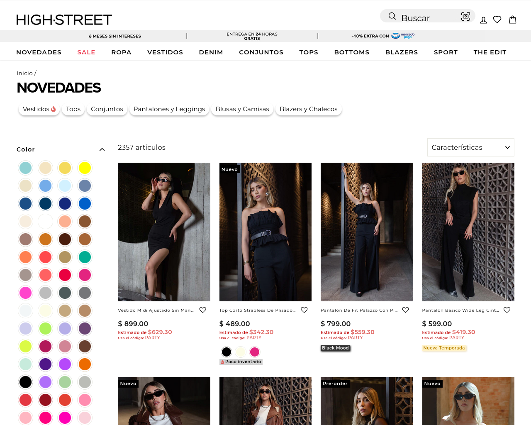The image size is (531, 425).
Task: Select black variant of Top Corto Strapless
Action: pos(227,352)
